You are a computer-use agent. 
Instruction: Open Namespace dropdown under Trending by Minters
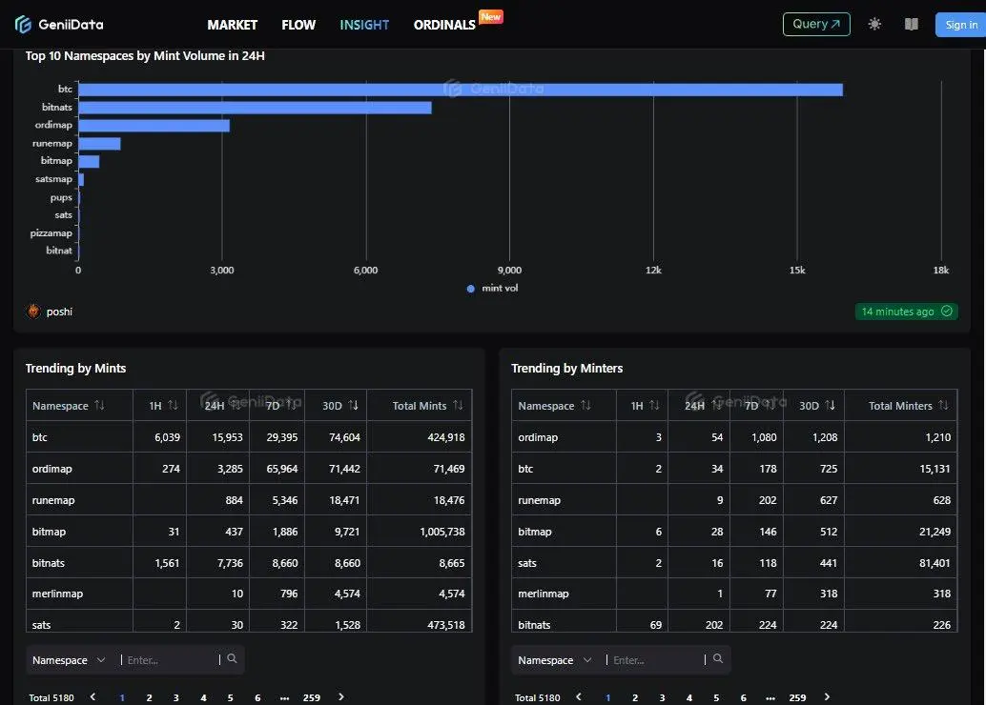pos(554,660)
